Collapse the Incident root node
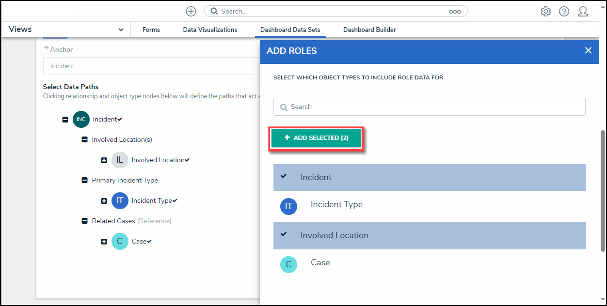The width and height of the screenshot is (607, 306). 65,120
